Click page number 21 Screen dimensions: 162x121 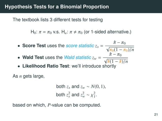pyautogui.click(x=156, y=114)
